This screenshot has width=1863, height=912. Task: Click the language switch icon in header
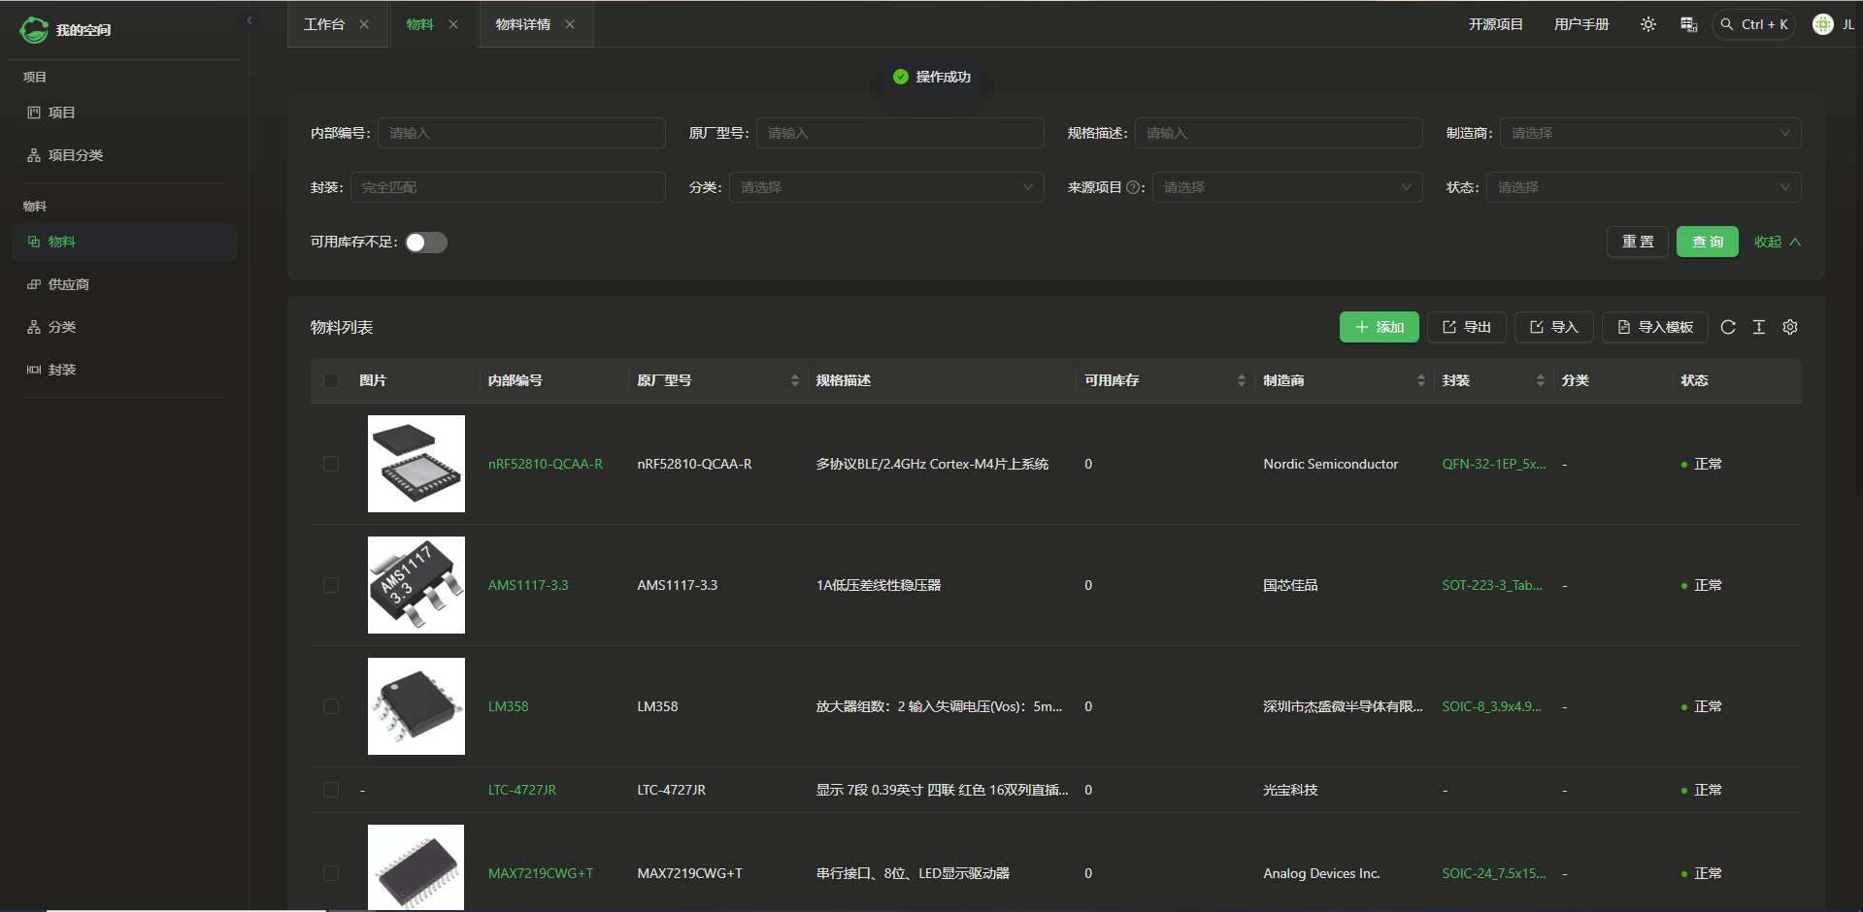[1688, 24]
